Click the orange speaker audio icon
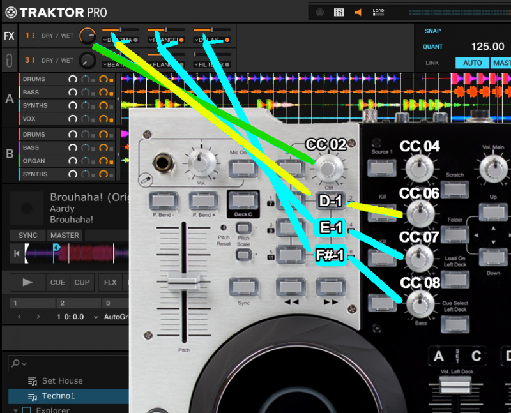Screen dimensions: 511x413 click(x=358, y=12)
